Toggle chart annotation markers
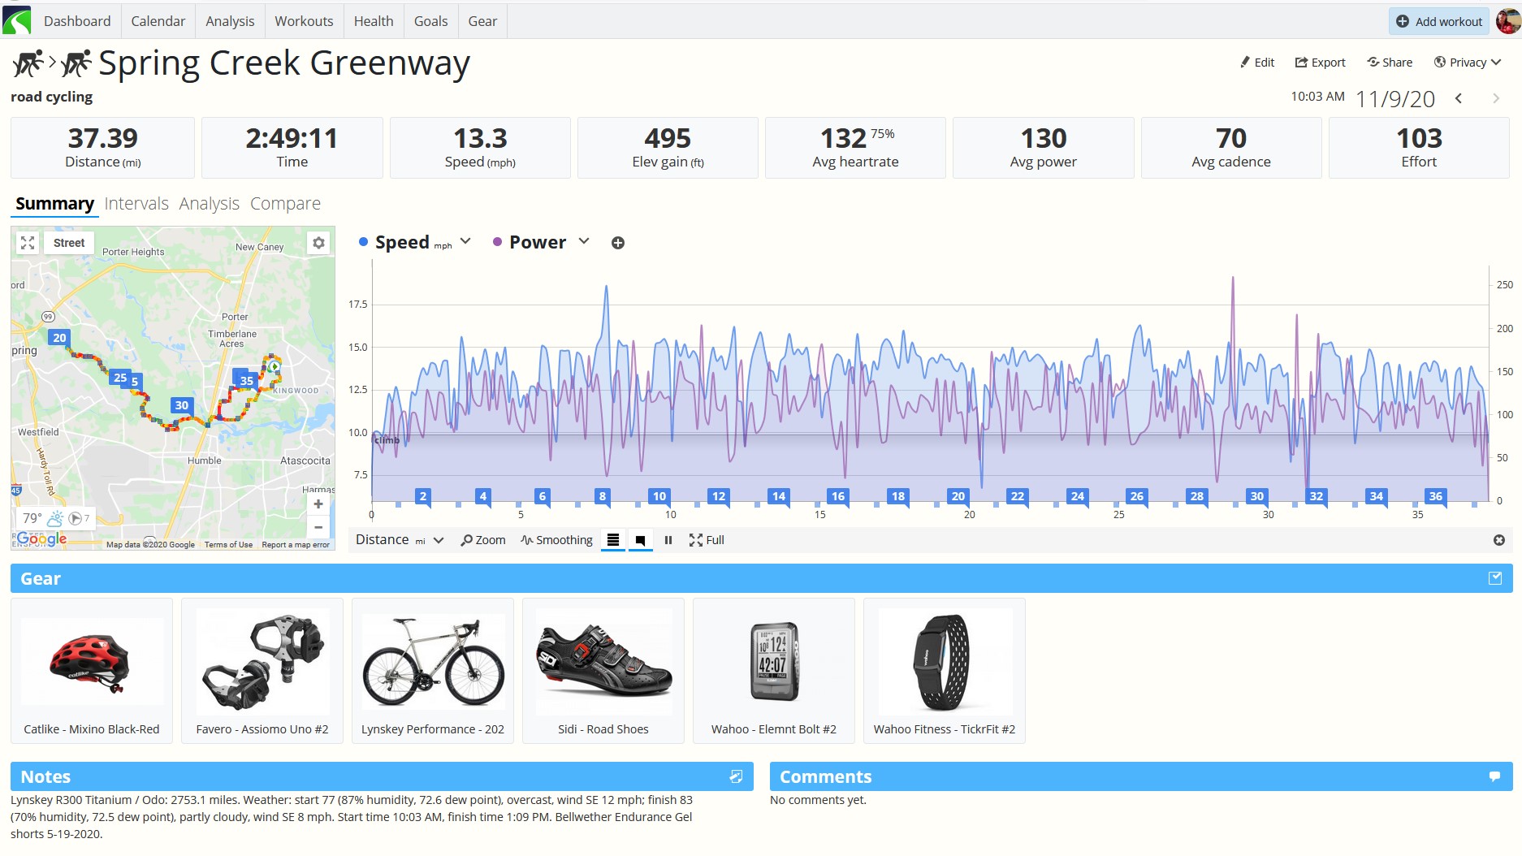1522x856 pixels. coord(640,540)
